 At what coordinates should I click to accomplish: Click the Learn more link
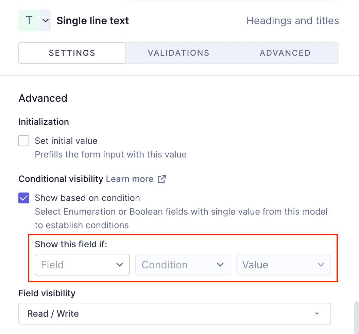click(130, 179)
